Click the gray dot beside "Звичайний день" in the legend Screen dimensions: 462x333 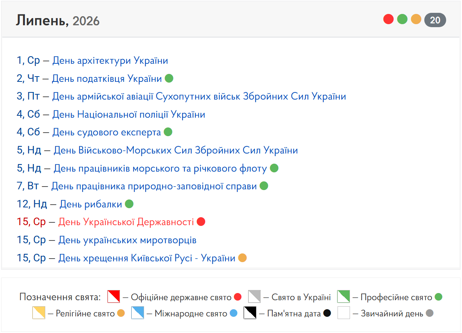[x=430, y=313]
